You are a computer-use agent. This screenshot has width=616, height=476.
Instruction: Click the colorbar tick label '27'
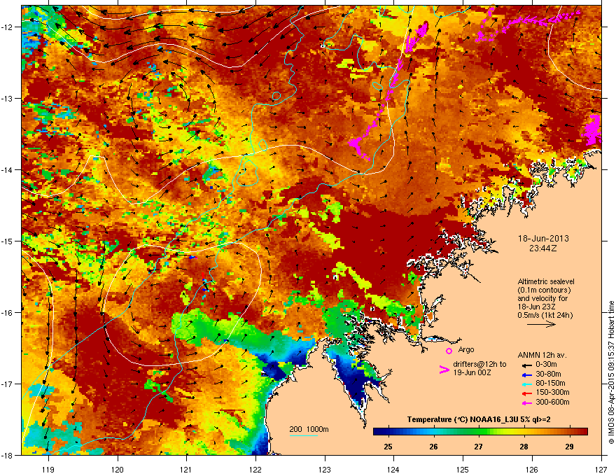click(478, 447)
